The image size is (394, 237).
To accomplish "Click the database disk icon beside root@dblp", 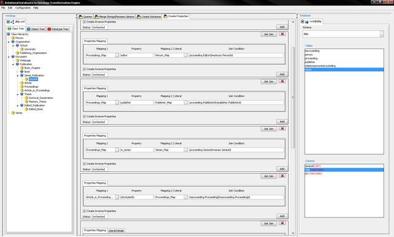I will 307,21.
